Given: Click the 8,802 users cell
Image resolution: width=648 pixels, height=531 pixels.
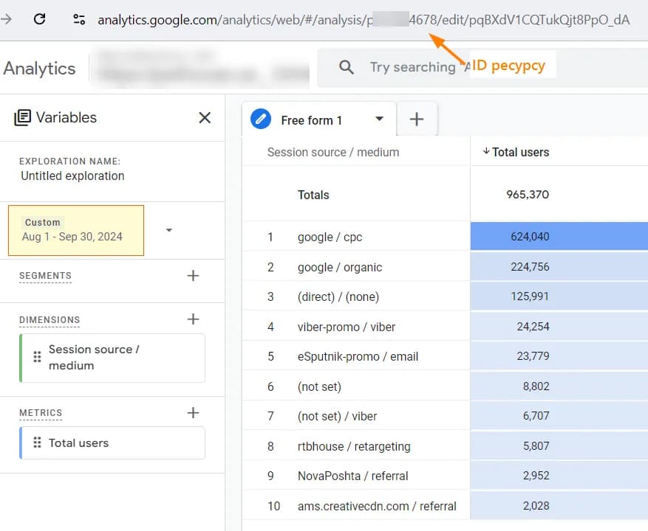Looking at the screenshot, I should 559,386.
